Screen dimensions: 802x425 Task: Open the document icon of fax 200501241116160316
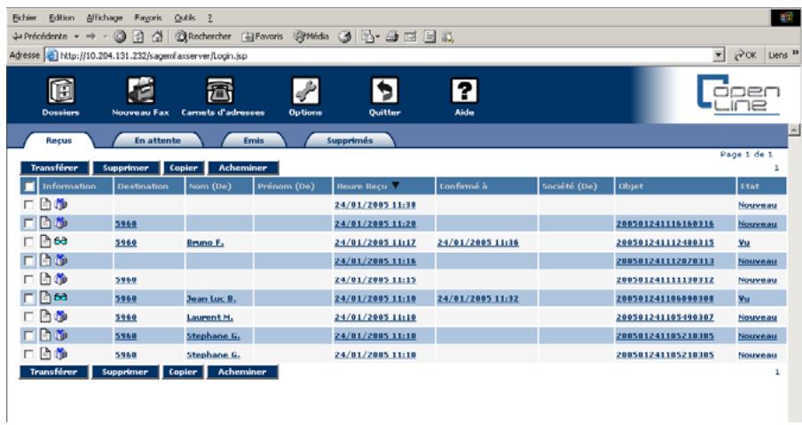[x=45, y=223]
